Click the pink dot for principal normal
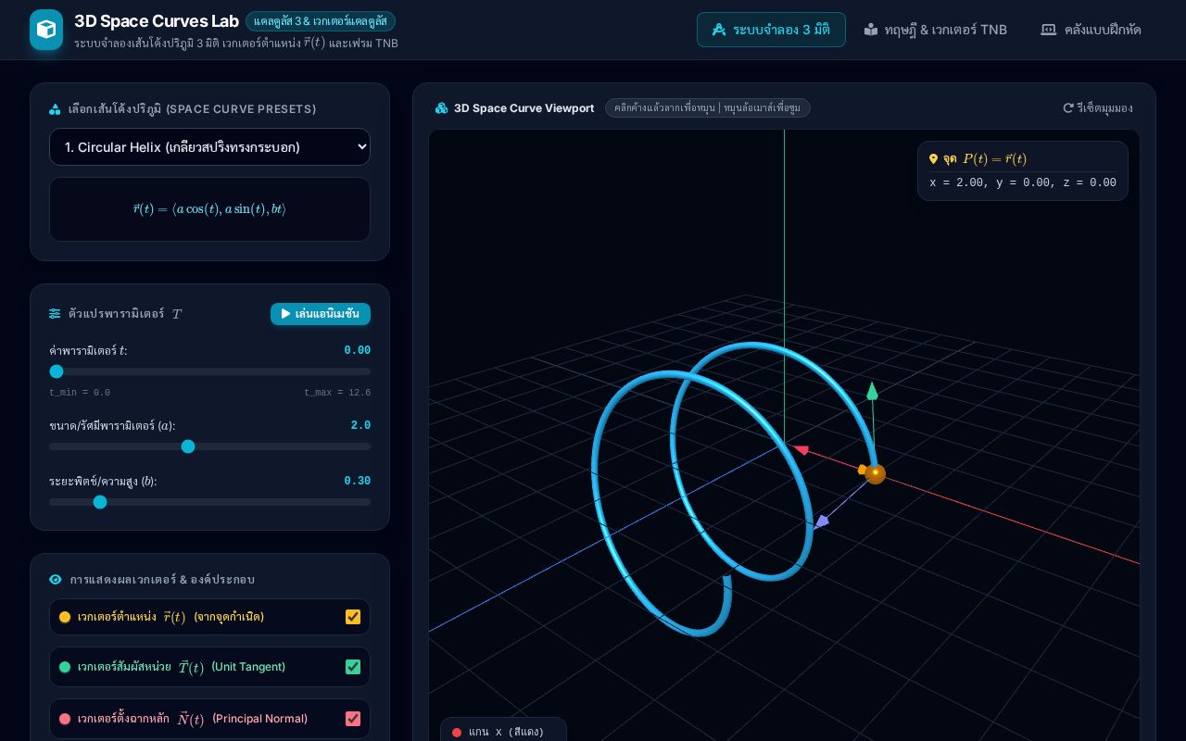This screenshot has width=1186, height=741. point(65,719)
